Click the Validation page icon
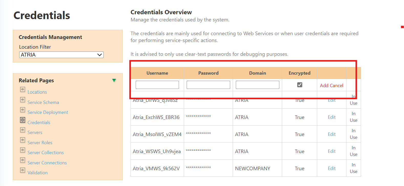This screenshot has width=404, height=186. pyautogui.click(x=23, y=170)
